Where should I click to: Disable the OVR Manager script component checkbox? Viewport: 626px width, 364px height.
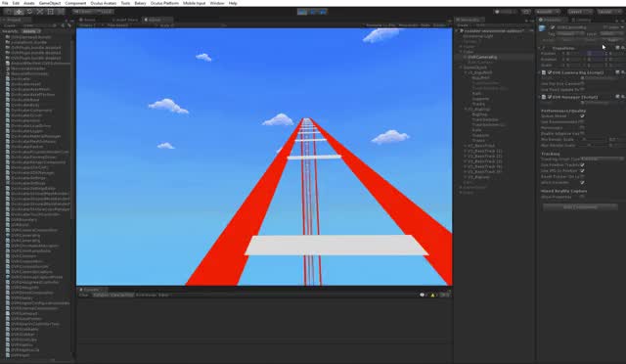coord(550,97)
